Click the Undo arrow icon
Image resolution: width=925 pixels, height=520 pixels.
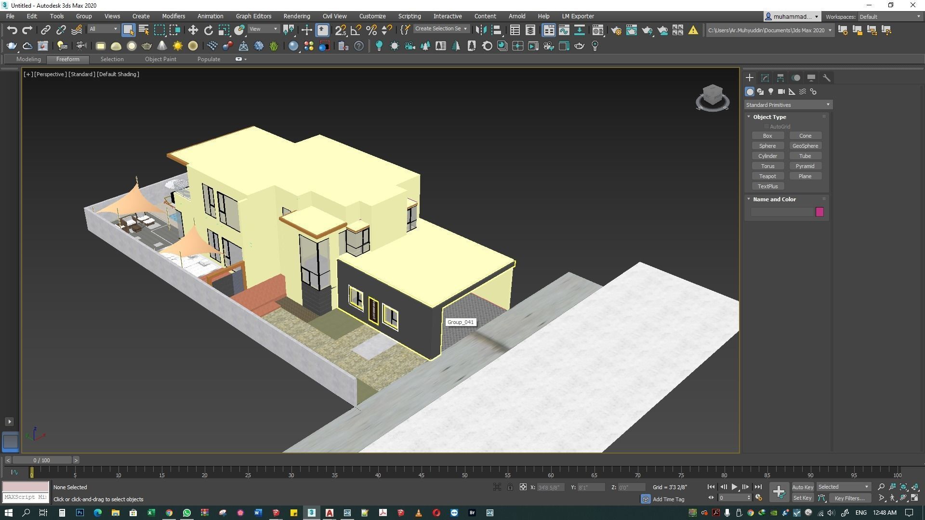point(12,30)
